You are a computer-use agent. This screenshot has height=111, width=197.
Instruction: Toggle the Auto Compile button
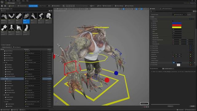coord(33,6)
